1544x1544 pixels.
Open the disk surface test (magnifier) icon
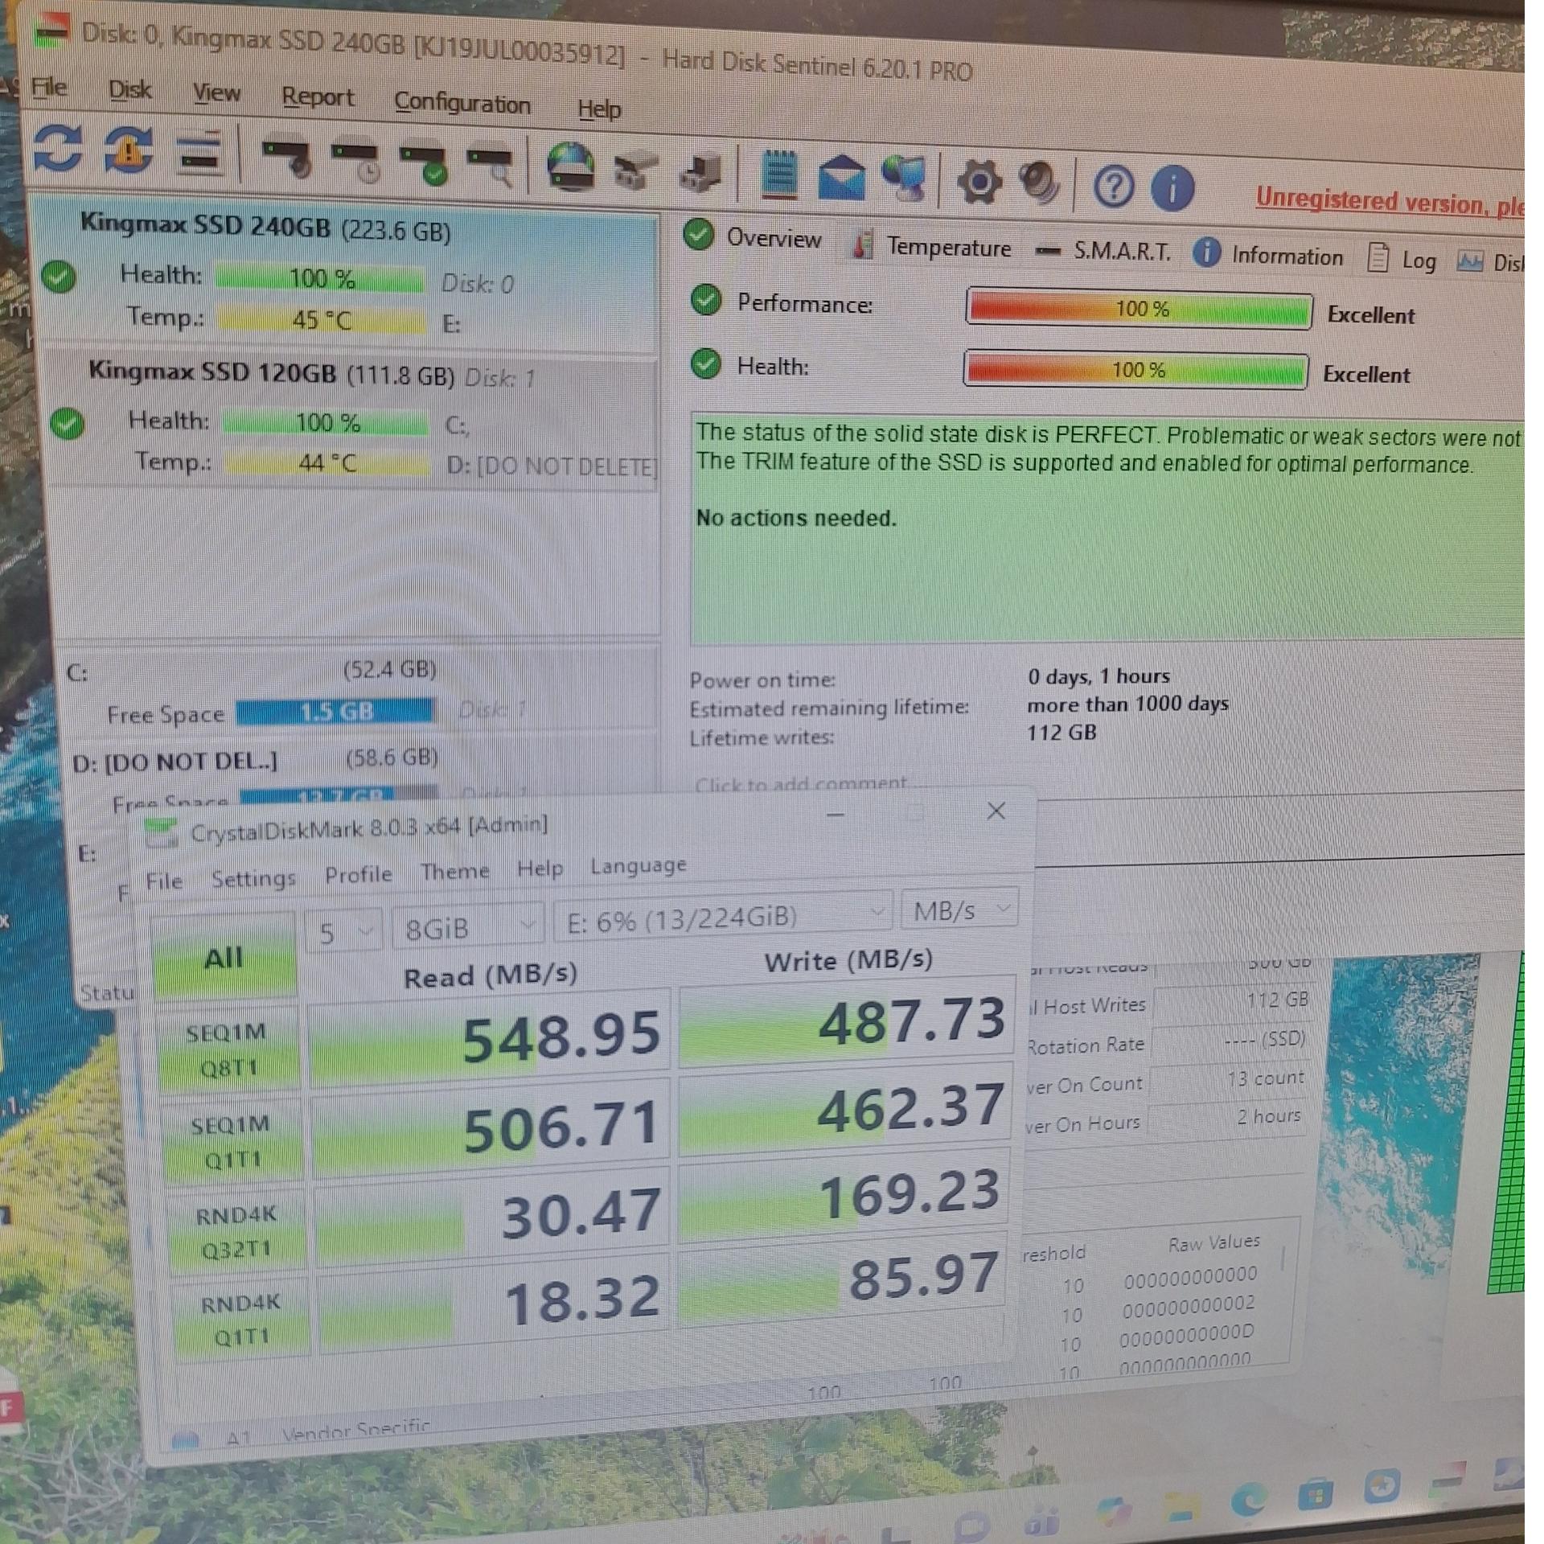492,164
